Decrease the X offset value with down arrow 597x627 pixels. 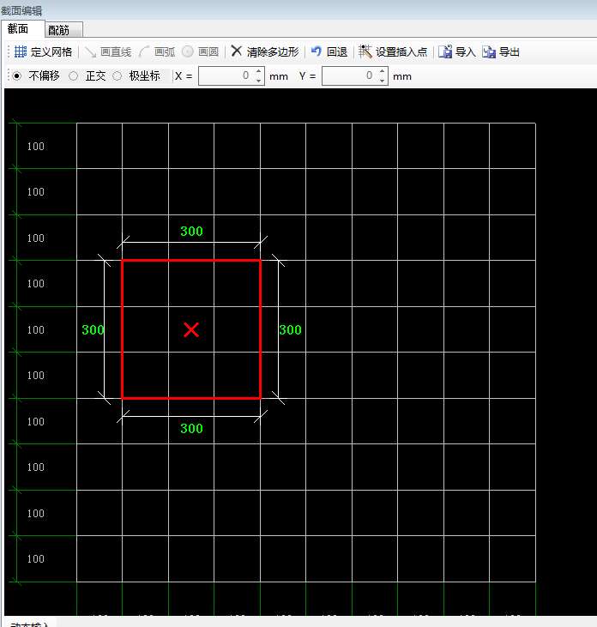pyautogui.click(x=259, y=81)
